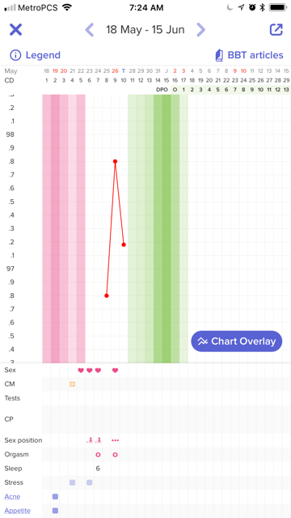Tap the orange CM marker icon
Screen dimensions: 291x518
click(x=72, y=384)
